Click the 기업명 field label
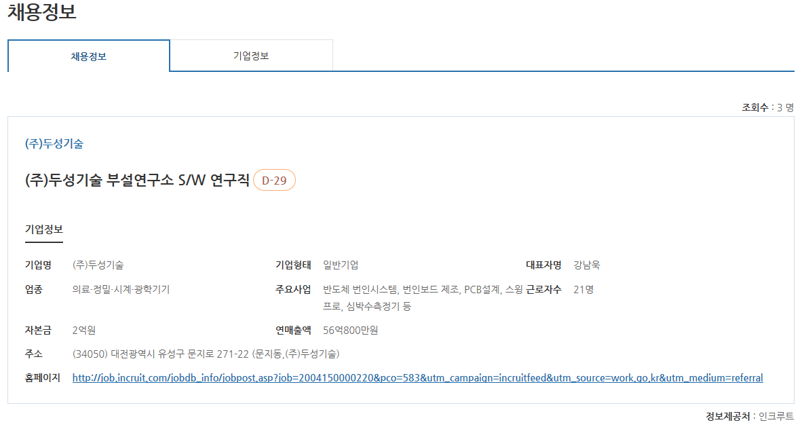802x431 pixels. (x=39, y=265)
